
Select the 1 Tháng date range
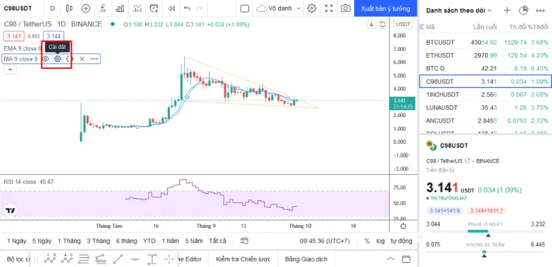(x=70, y=241)
